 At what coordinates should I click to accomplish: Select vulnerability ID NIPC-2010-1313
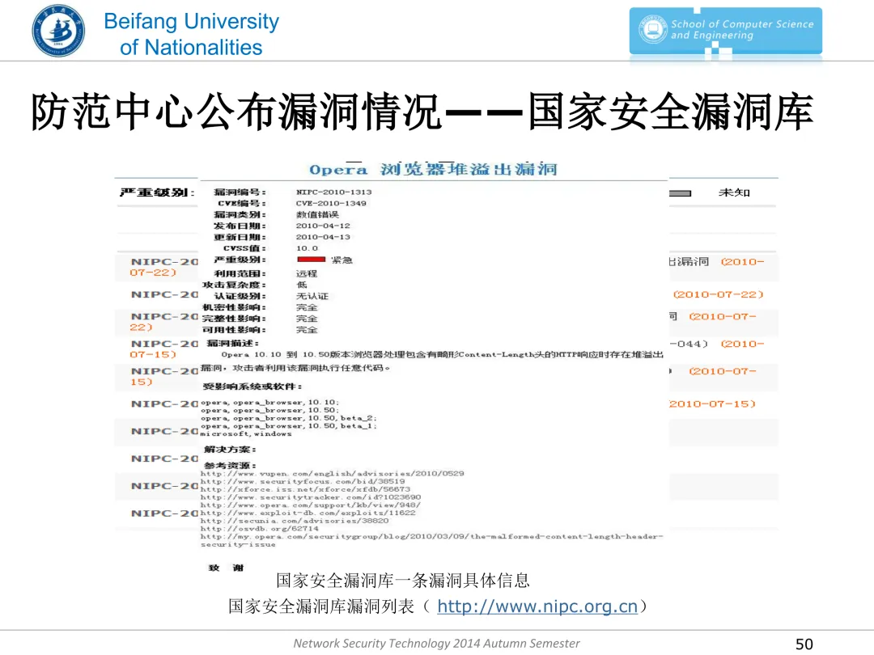click(x=334, y=192)
